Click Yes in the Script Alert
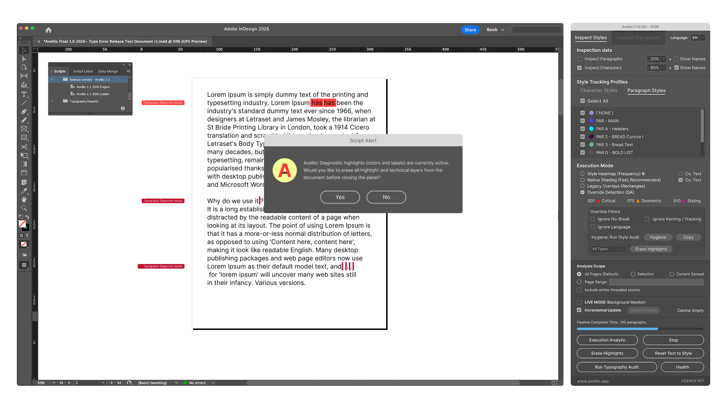The height and width of the screenshot is (409, 727). point(340,197)
